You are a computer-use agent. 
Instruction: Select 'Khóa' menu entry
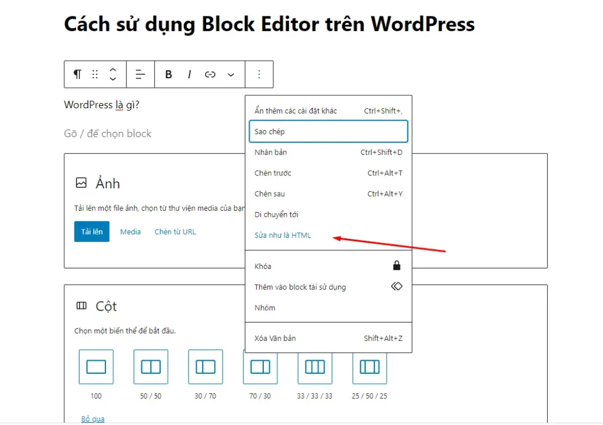pyautogui.click(x=329, y=266)
